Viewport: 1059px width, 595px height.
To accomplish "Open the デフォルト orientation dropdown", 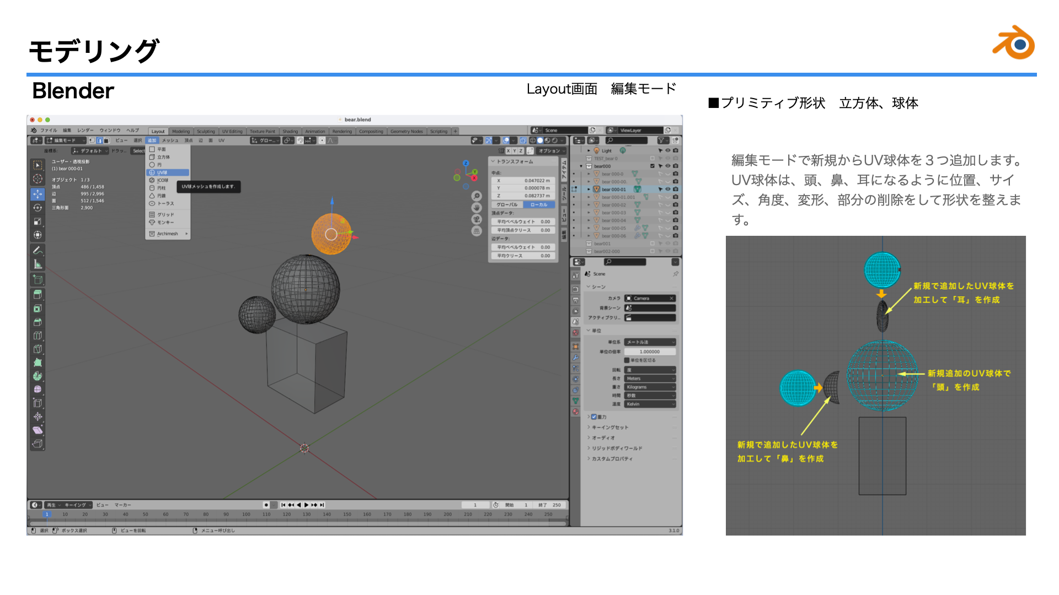I will 89,151.
